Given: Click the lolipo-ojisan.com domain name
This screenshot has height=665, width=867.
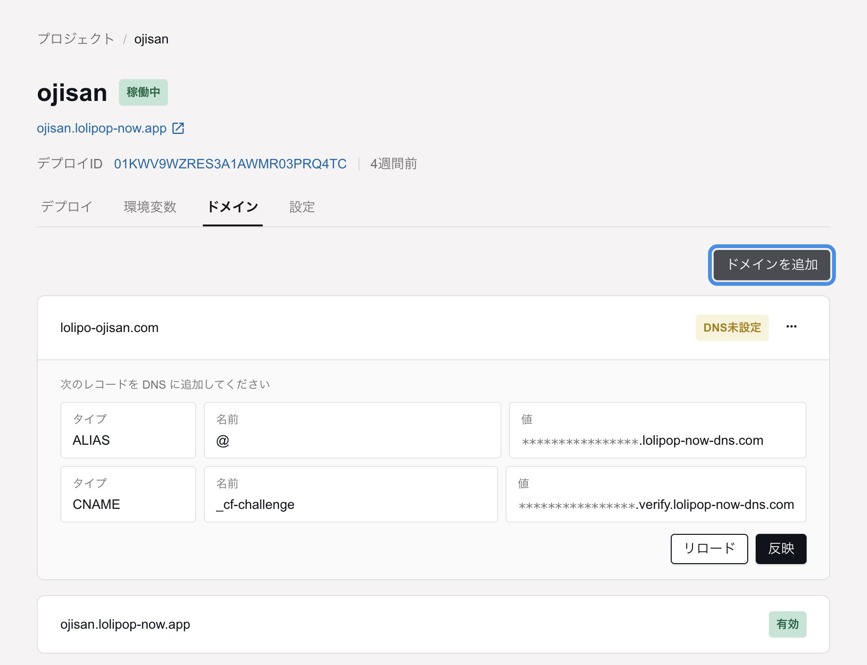Looking at the screenshot, I should (x=109, y=328).
